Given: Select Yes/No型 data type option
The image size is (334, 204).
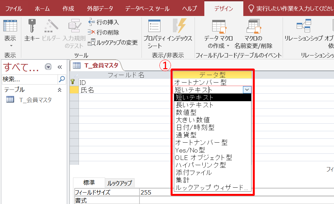Looking at the screenshot, I should 190,150.
